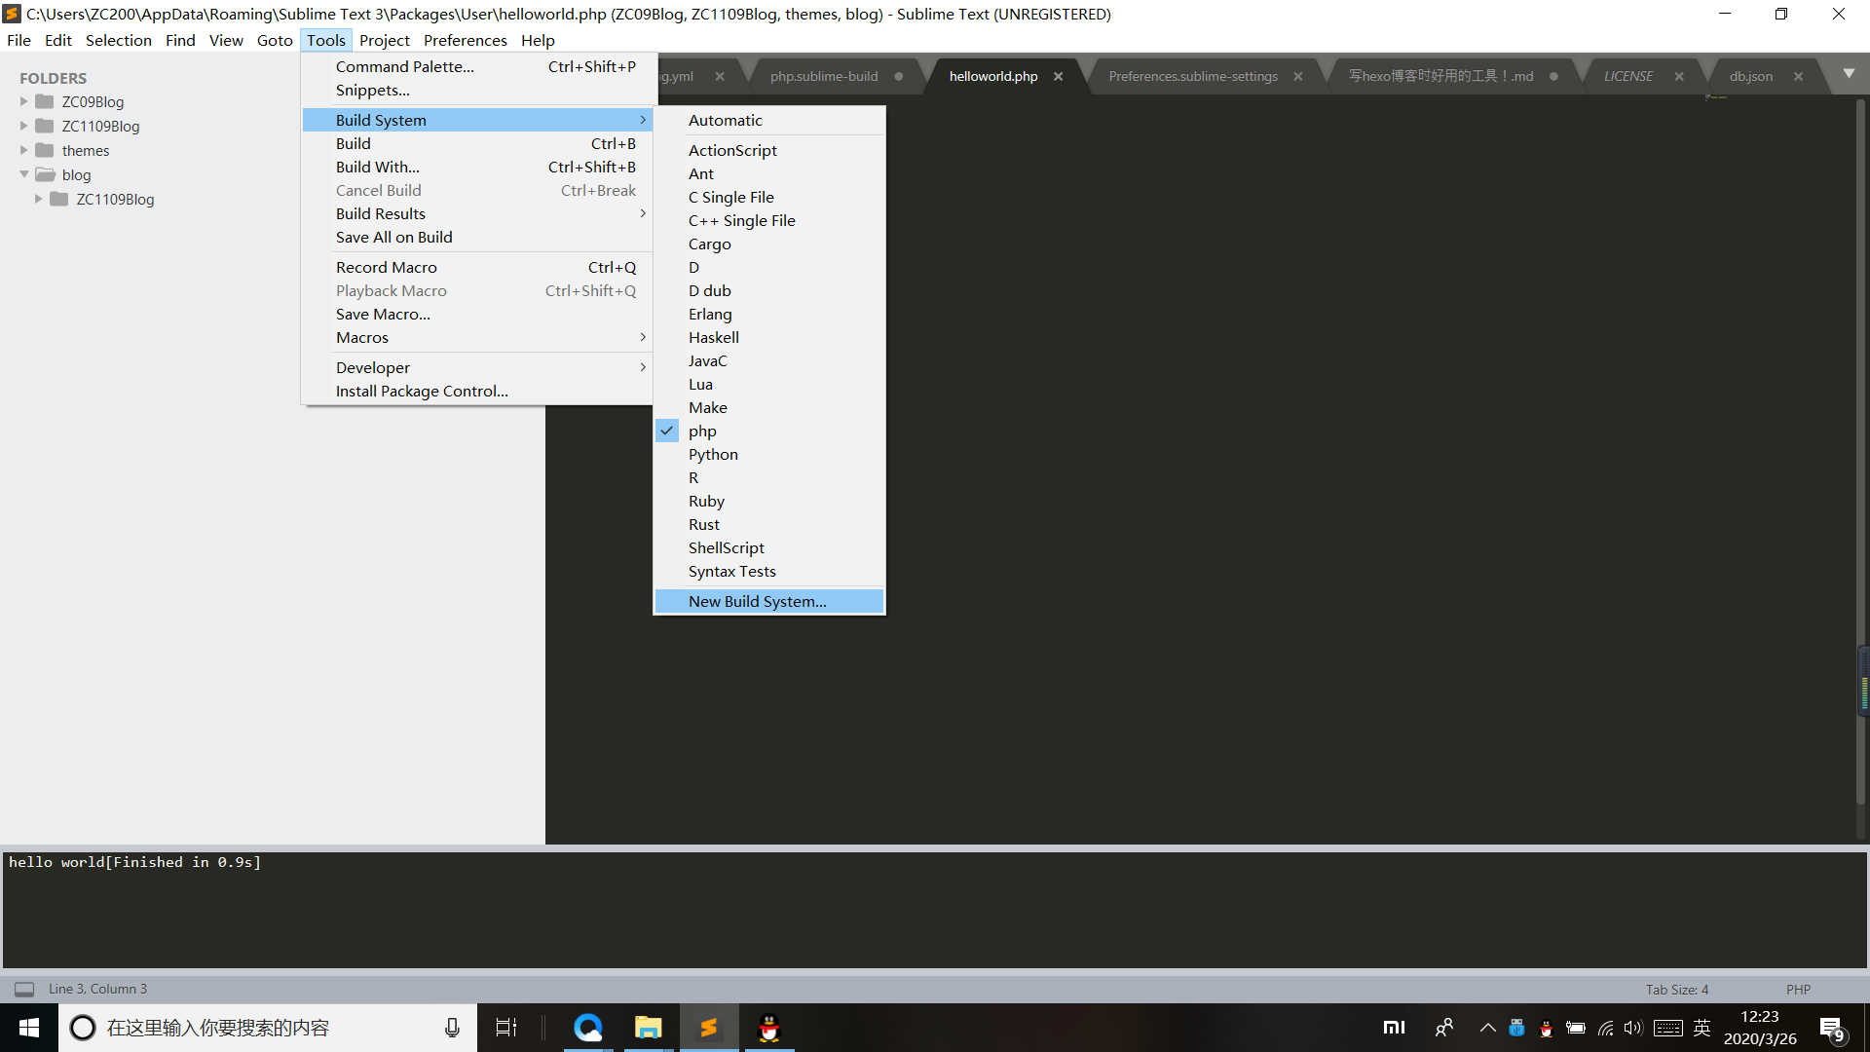
Task: Click the side bar toggle icon in status bar
Action: tap(24, 989)
